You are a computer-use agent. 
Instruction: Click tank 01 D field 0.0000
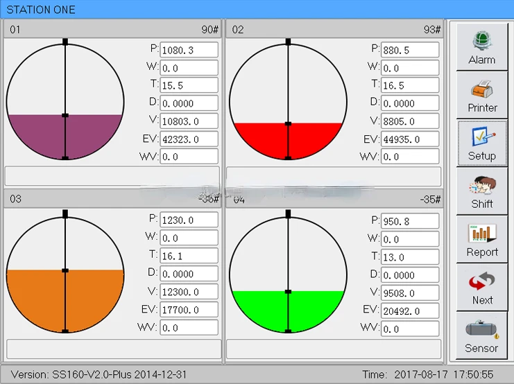point(189,103)
